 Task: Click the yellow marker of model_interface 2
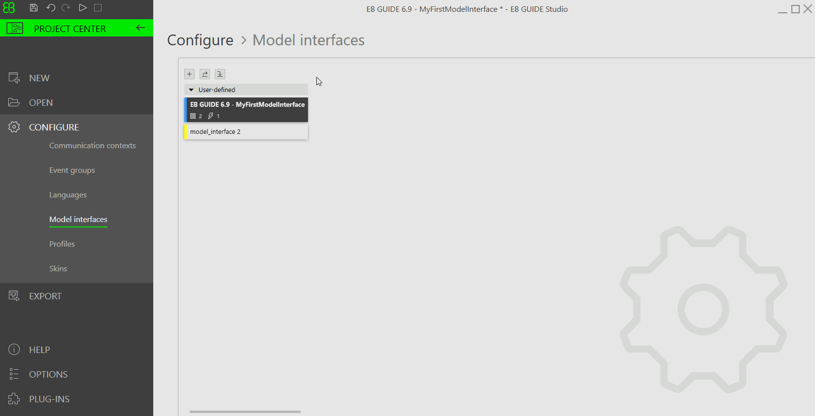[x=185, y=132]
